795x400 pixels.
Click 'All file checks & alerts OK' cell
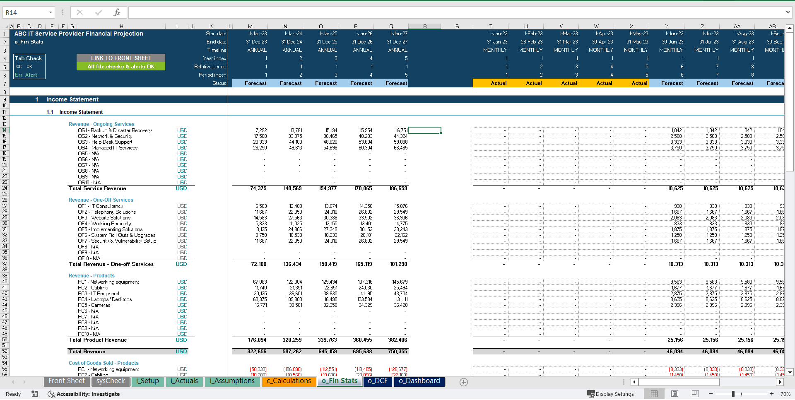[x=121, y=66]
